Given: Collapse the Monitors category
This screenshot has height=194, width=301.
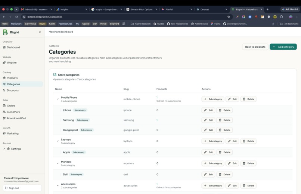Looking at the screenshot, I should 58,163.
